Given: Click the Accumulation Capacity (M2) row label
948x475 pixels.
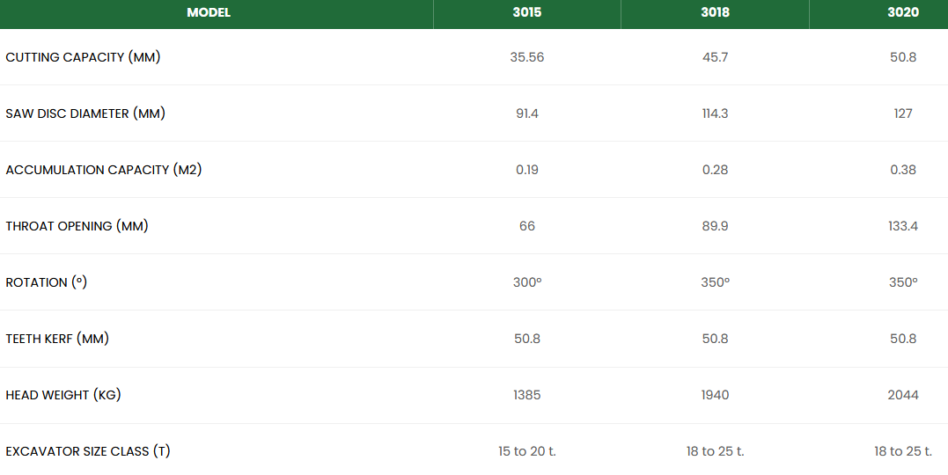Looking at the screenshot, I should point(104,170).
